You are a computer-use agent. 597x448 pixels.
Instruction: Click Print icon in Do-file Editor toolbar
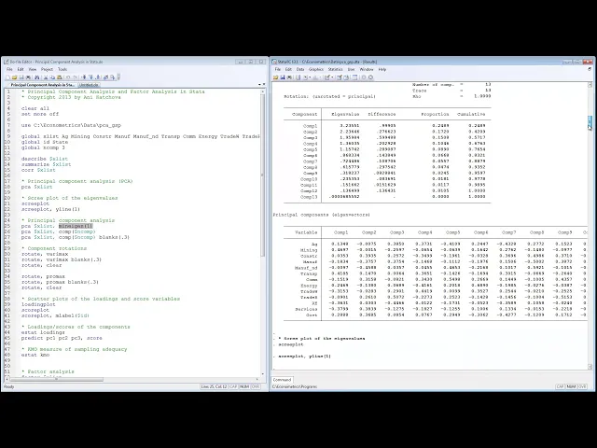pyautogui.click(x=28, y=77)
